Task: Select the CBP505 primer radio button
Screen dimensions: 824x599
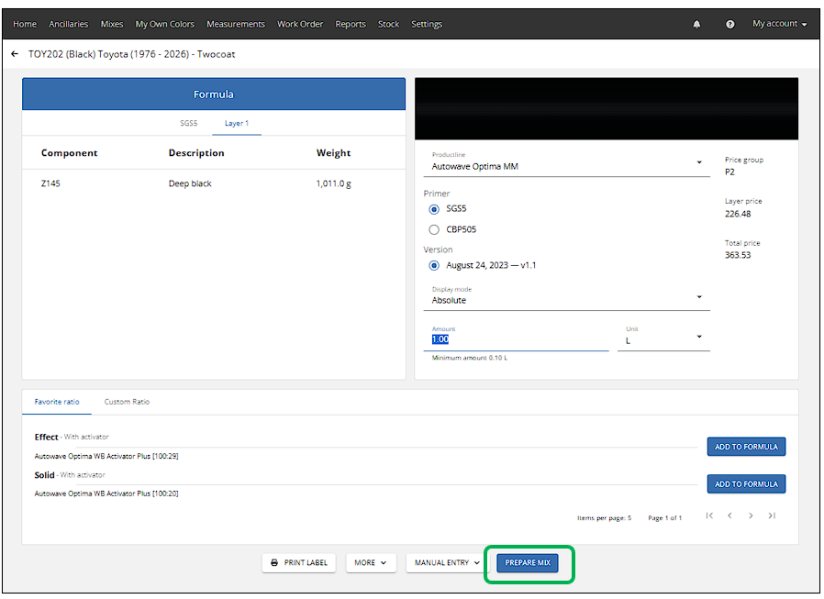Action: point(434,229)
